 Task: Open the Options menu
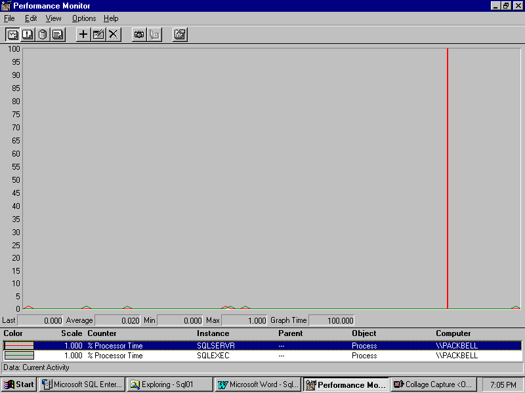tap(84, 18)
